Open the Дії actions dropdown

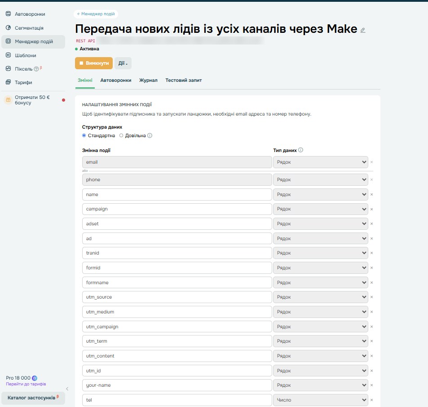click(x=123, y=63)
